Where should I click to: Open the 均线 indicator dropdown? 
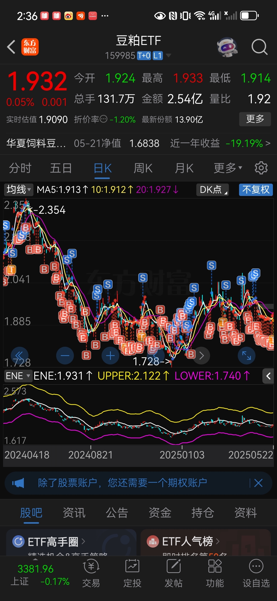click(x=18, y=190)
